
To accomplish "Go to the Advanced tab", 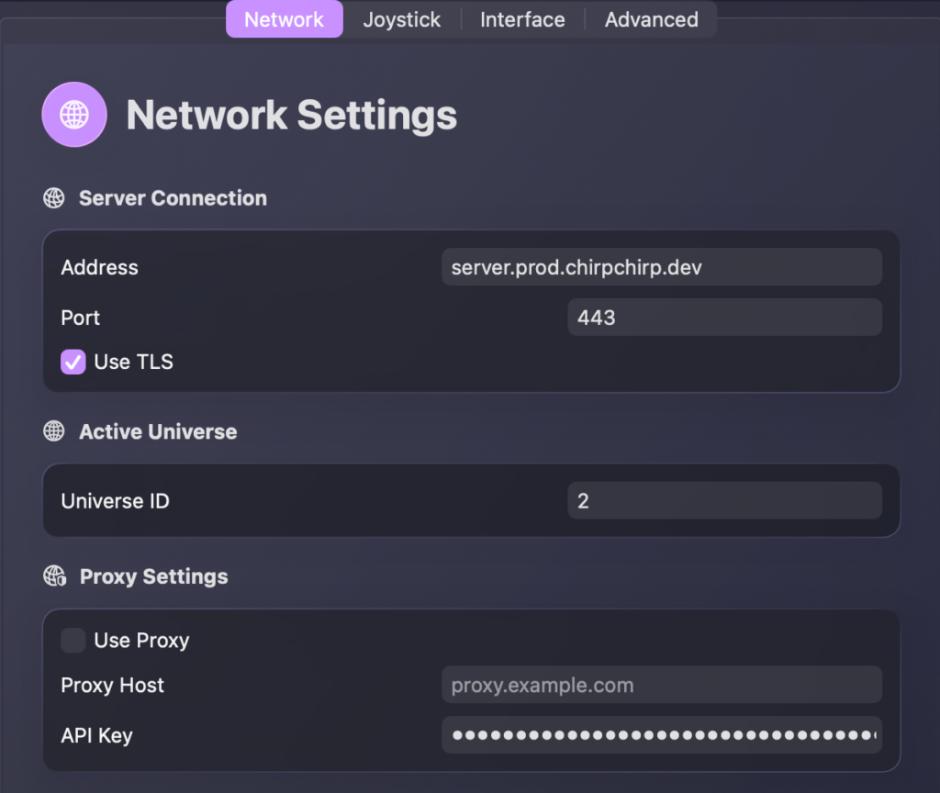I will click(651, 19).
